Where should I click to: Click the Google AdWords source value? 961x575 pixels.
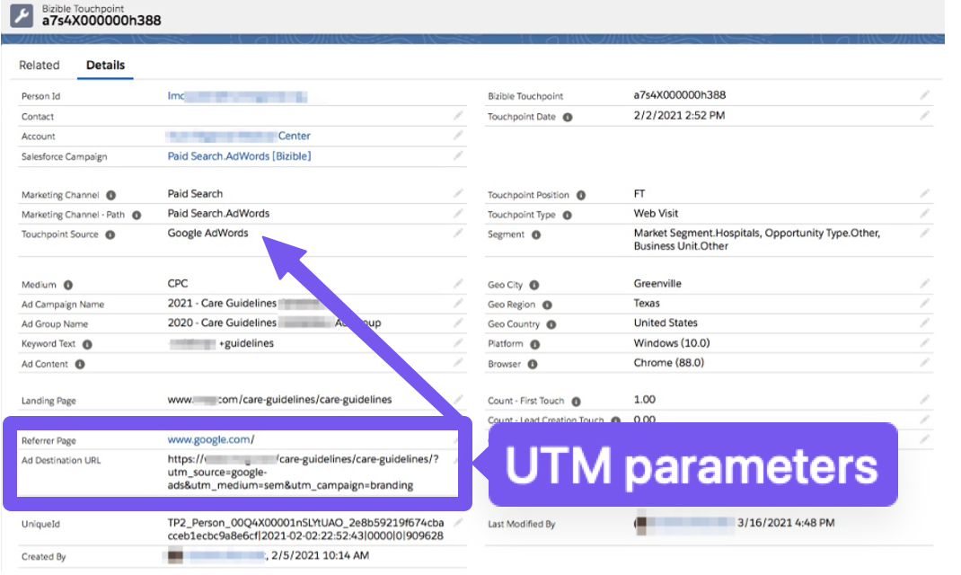[x=207, y=233]
